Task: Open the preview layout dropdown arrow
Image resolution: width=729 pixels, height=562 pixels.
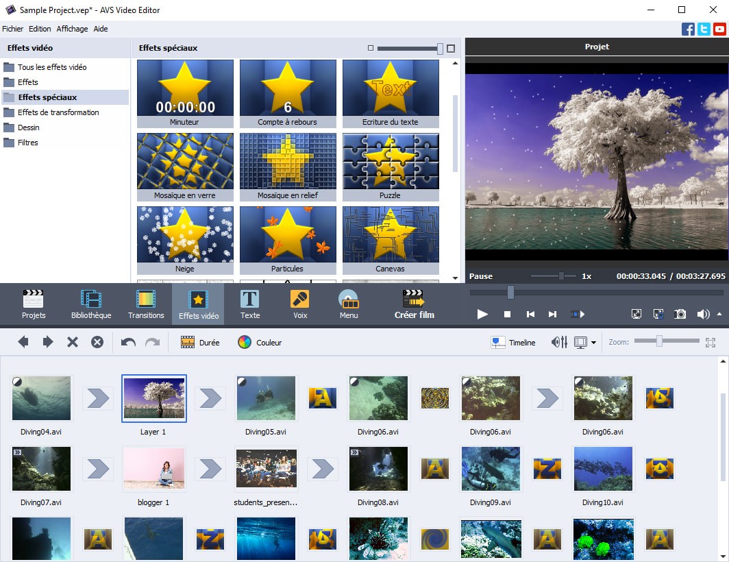Action: [593, 343]
